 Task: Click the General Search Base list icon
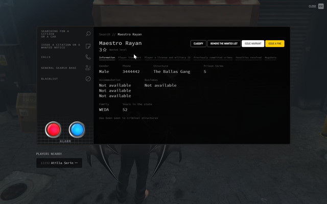coord(88,68)
